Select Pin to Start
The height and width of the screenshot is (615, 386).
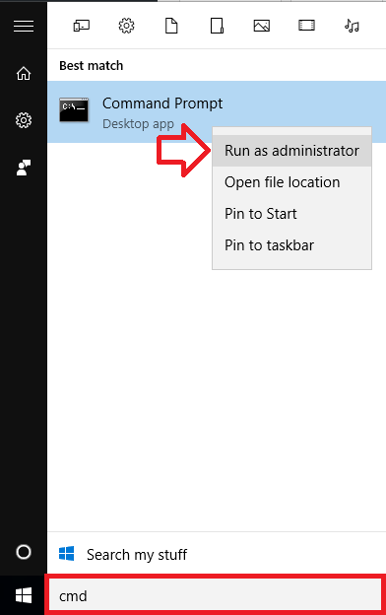pos(291,214)
